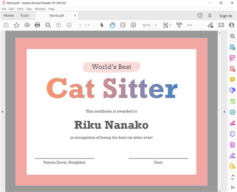
Task: Open the Organize Pages tool in sidebar
Action: [232, 101]
